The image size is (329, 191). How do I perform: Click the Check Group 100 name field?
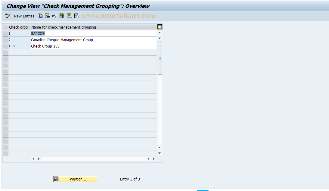94,46
